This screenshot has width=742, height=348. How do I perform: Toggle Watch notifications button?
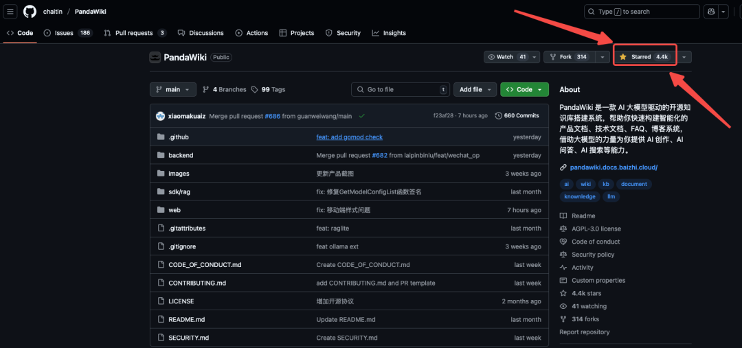point(506,57)
